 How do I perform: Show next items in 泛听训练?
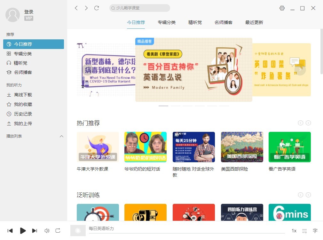(308, 195)
